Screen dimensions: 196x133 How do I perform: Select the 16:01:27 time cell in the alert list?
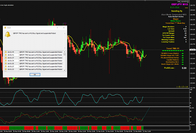(11, 66)
